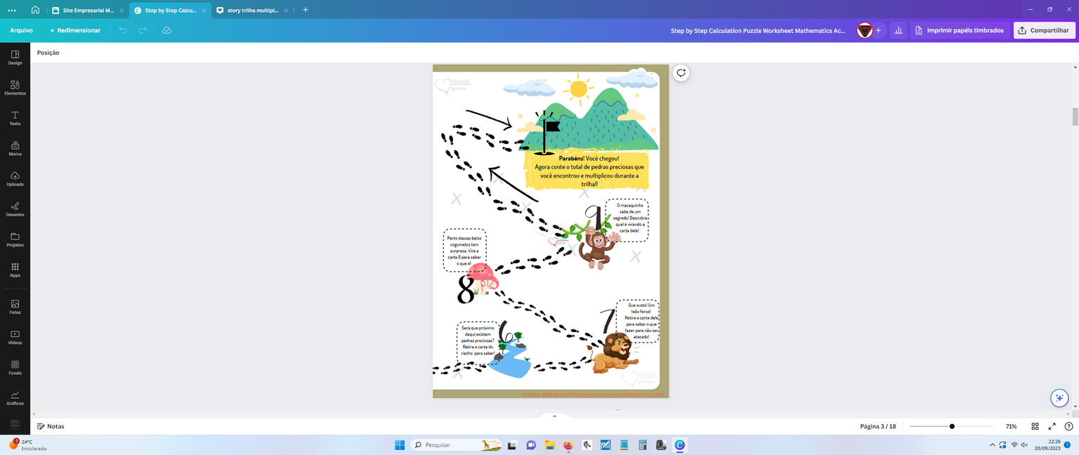
Task: Click the cloud save status icon
Action: (x=166, y=30)
